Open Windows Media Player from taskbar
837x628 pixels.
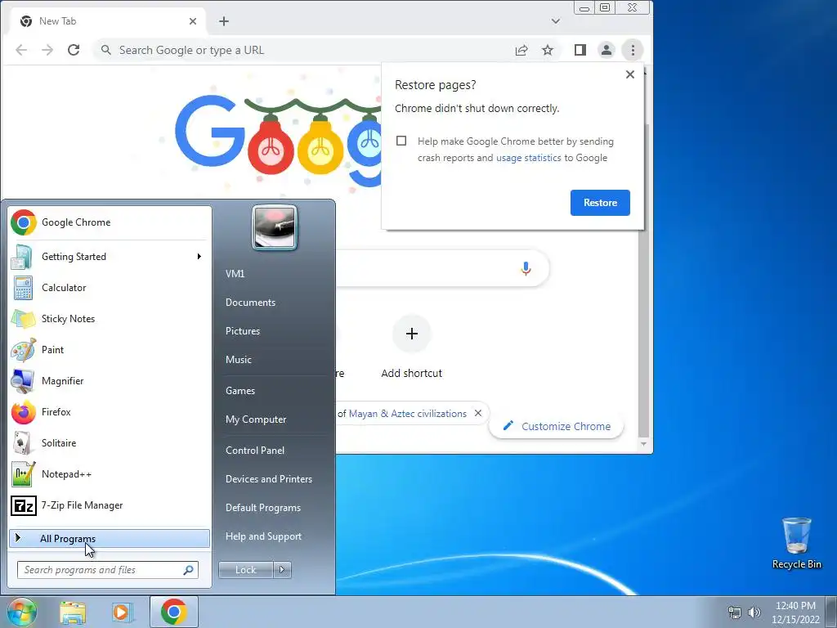click(x=123, y=612)
